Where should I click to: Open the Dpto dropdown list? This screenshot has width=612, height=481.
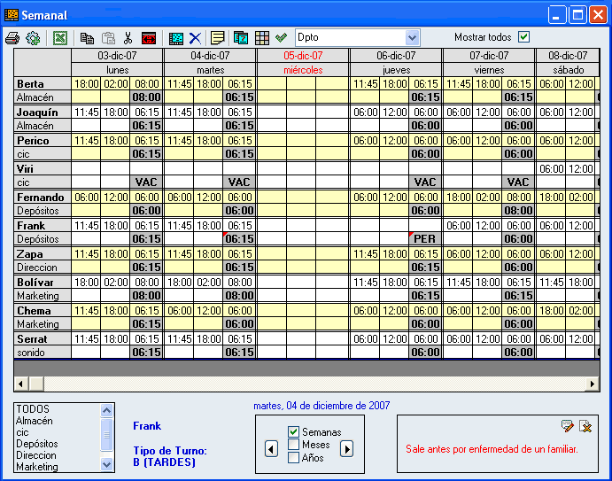click(x=412, y=37)
